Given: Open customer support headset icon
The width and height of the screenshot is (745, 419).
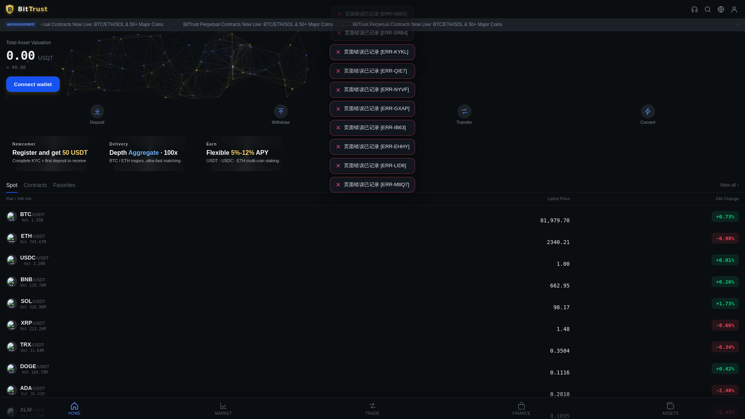Looking at the screenshot, I should 695,9.
